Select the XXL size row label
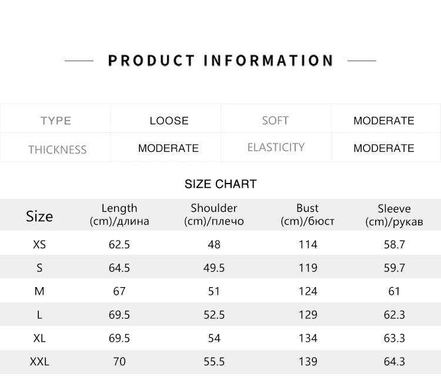 (x=39, y=362)
